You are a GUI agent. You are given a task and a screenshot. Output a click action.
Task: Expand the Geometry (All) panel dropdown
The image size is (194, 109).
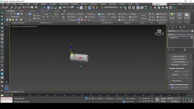(x=112, y=23)
